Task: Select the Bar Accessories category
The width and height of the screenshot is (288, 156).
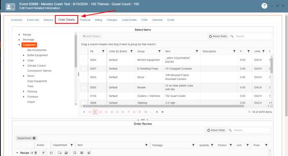Action: click(37, 50)
